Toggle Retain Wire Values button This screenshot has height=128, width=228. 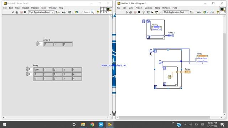(x=148, y=12)
